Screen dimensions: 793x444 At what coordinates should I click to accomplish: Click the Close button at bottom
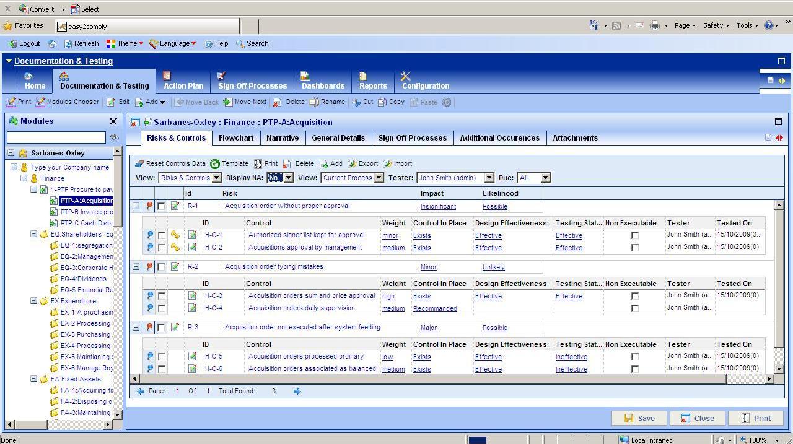[x=697, y=419]
